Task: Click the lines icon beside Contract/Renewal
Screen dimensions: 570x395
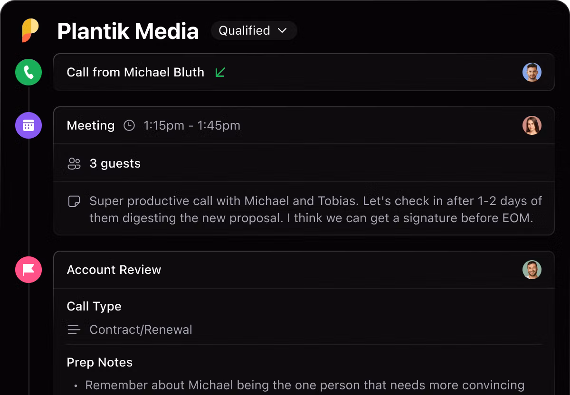Action: point(74,329)
